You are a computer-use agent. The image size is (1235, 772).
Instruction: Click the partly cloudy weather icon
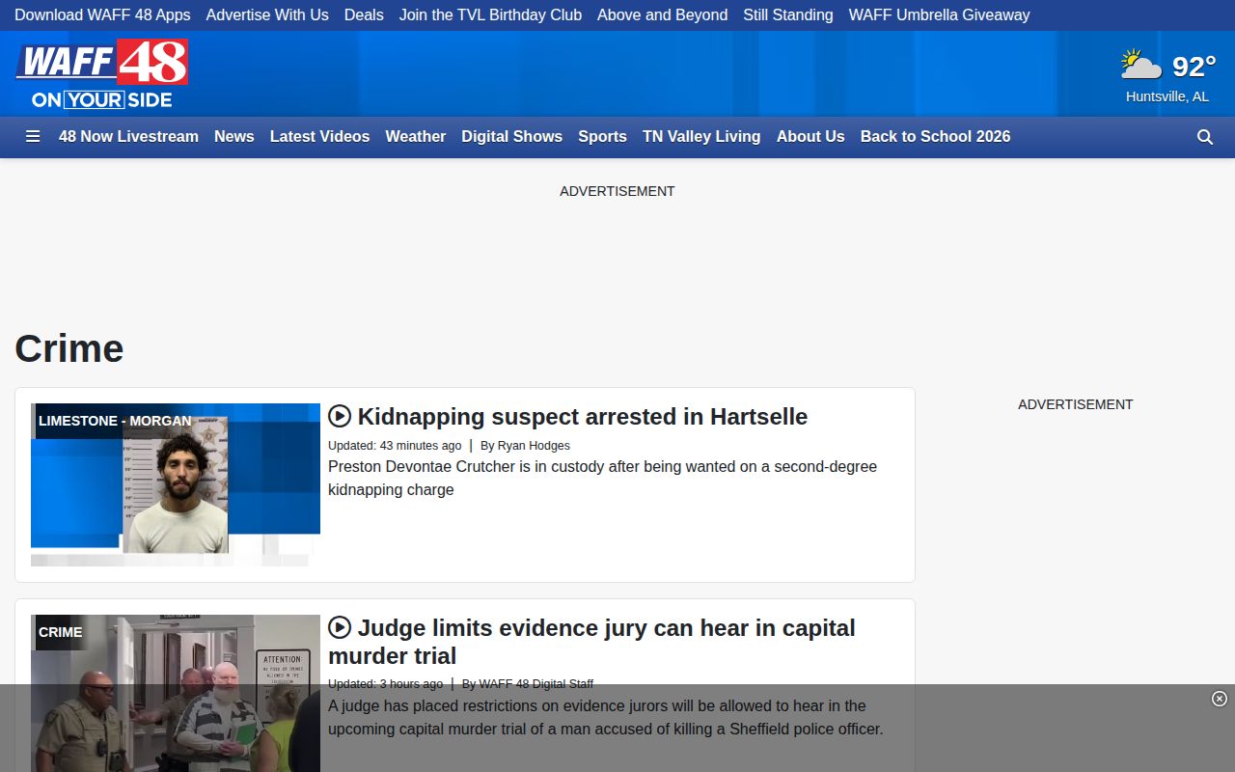click(1141, 66)
